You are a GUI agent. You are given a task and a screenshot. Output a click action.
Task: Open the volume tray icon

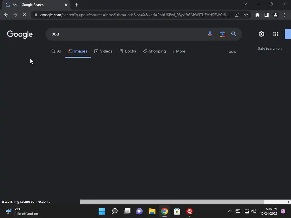point(254,211)
